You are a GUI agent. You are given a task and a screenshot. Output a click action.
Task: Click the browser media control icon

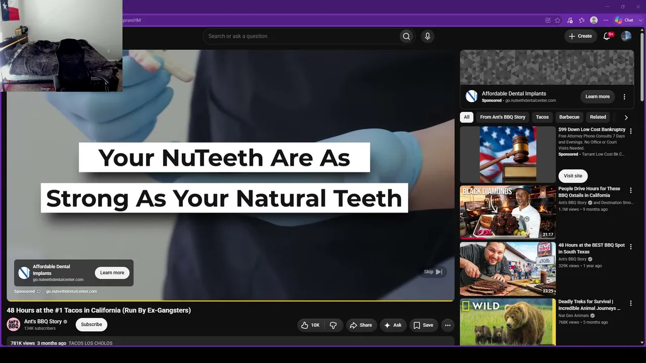[x=570, y=20]
